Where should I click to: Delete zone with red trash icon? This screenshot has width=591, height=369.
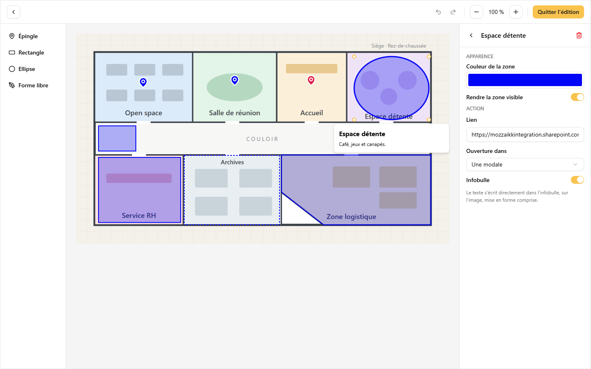point(579,35)
